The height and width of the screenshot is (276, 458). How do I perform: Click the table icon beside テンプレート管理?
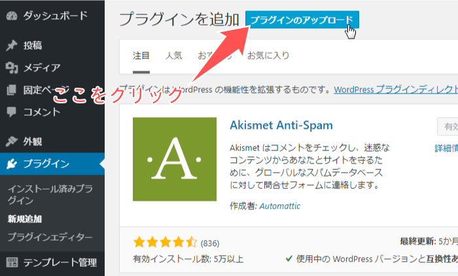tap(12, 262)
